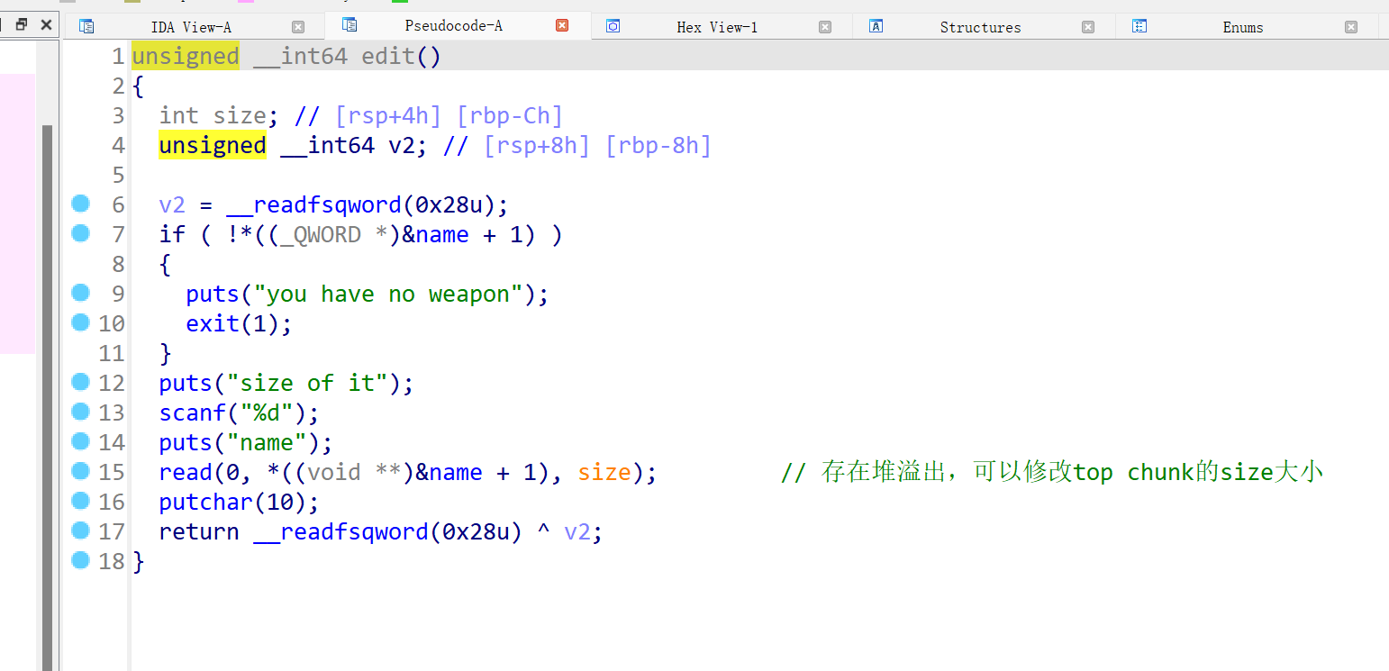Click the [rbp-Ch] stack comment
Viewport: 1389px width, 671px height.
(510, 116)
